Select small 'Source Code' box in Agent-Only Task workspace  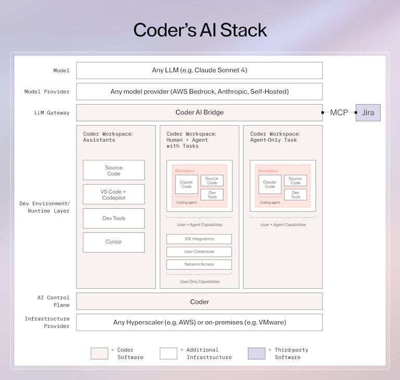(295, 181)
